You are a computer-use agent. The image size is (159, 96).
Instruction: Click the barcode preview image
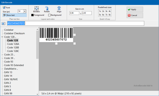(56, 35)
